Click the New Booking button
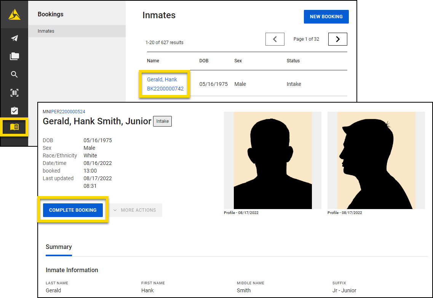Image resolution: width=433 pixels, height=298 pixels. [326, 17]
